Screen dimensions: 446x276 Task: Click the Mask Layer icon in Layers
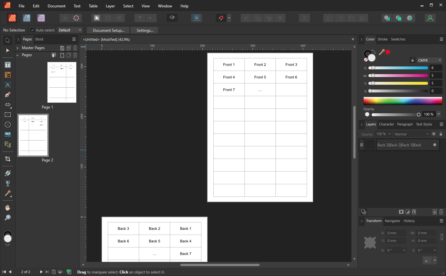(401, 212)
